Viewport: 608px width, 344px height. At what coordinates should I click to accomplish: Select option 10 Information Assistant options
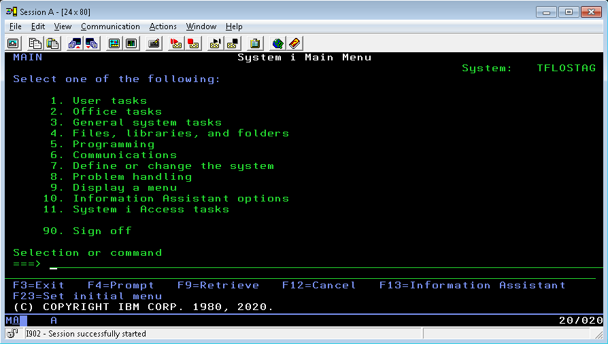coord(166,198)
